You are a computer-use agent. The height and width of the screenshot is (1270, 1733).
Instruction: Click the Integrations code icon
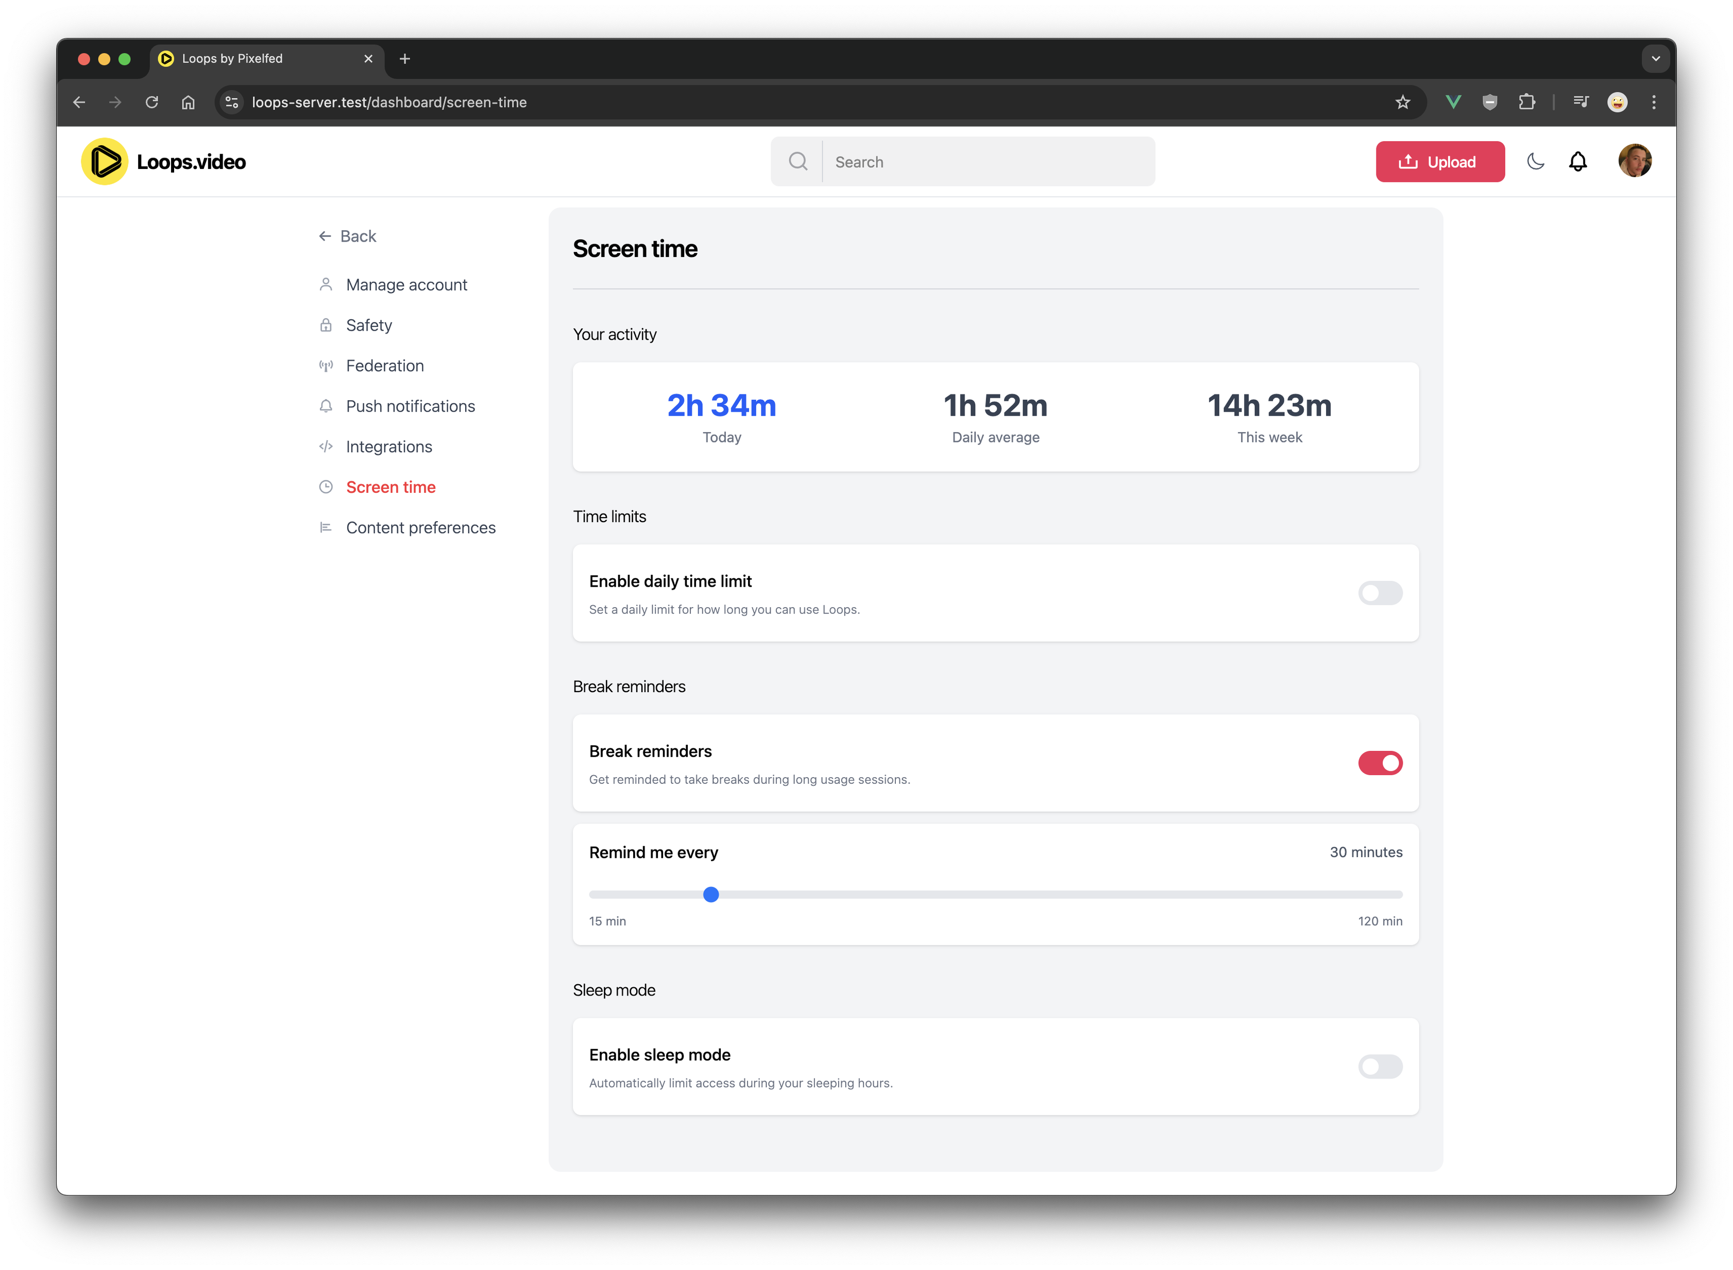click(326, 447)
